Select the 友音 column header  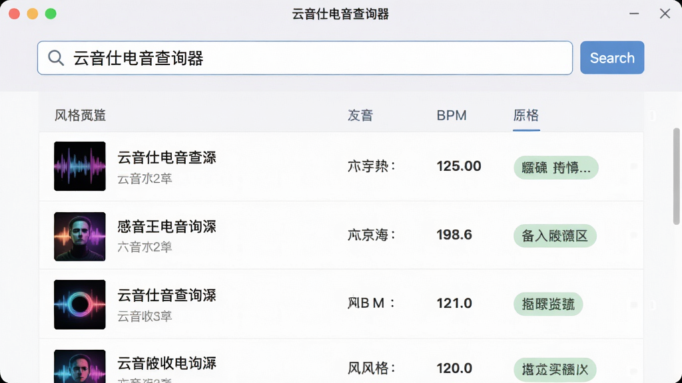click(x=360, y=115)
